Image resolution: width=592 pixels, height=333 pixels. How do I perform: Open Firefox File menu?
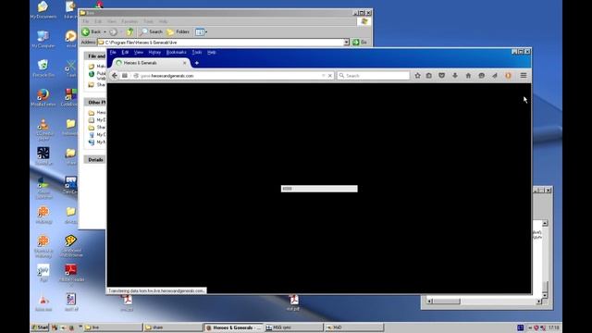coord(113,52)
